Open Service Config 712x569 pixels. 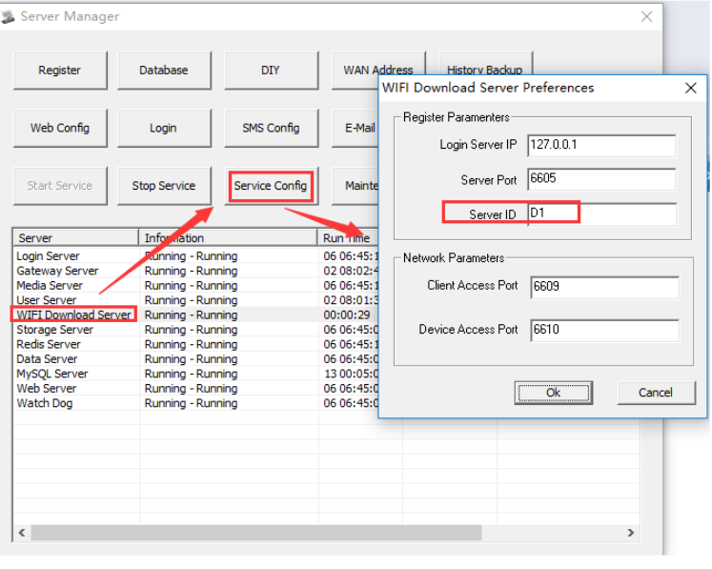pos(271,186)
